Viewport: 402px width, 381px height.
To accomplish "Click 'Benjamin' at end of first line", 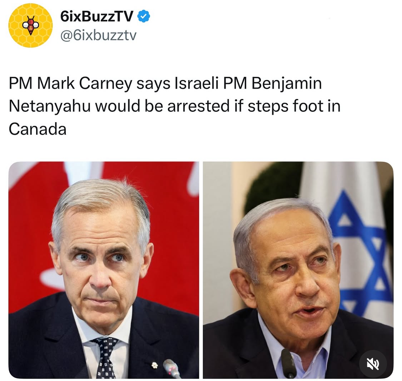I will pyautogui.click(x=287, y=84).
